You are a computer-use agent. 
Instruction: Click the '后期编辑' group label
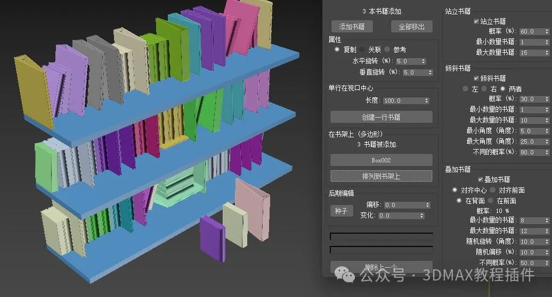[x=341, y=193]
